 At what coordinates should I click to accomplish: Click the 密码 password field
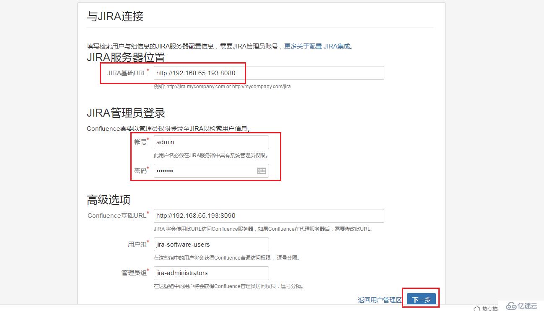pos(211,171)
